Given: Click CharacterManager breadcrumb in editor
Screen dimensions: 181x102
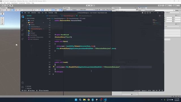Looking at the screenshot, I should [x=74, y=18].
